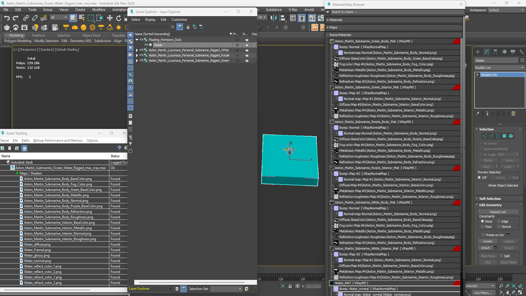
Task: Create a V-Ray Sun light icon
Action: point(119,27)
